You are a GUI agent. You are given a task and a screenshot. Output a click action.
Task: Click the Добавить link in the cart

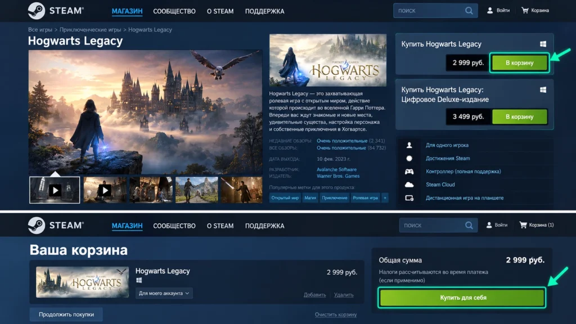[315, 295]
